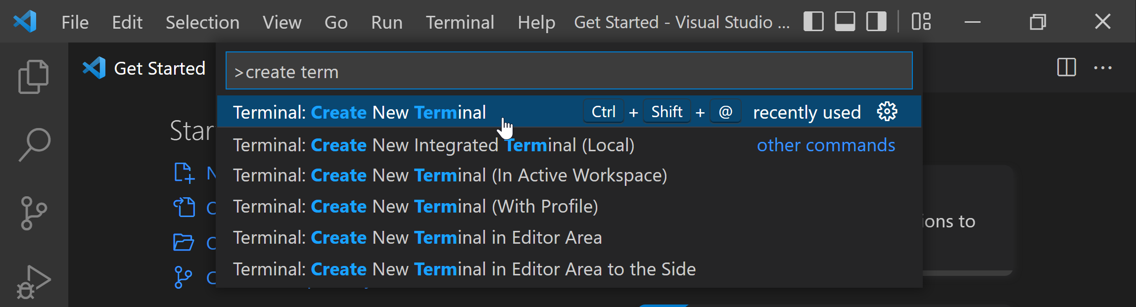The image size is (1136, 307).
Task: Select Terminal: Create New Terminal command
Action: [x=360, y=112]
